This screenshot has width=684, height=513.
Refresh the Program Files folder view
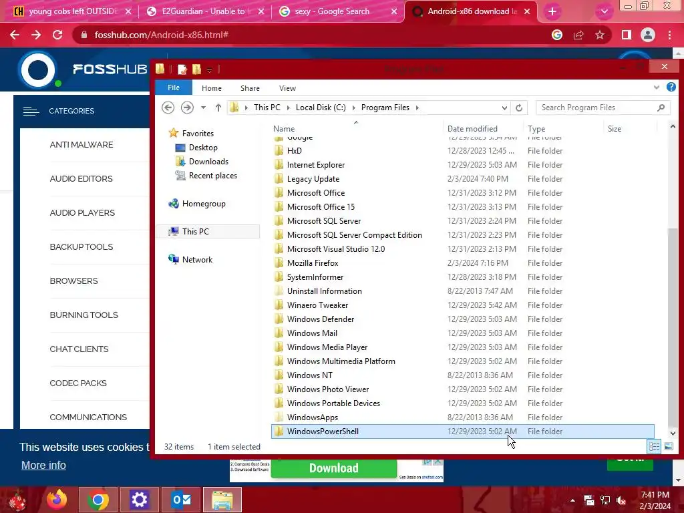point(518,108)
